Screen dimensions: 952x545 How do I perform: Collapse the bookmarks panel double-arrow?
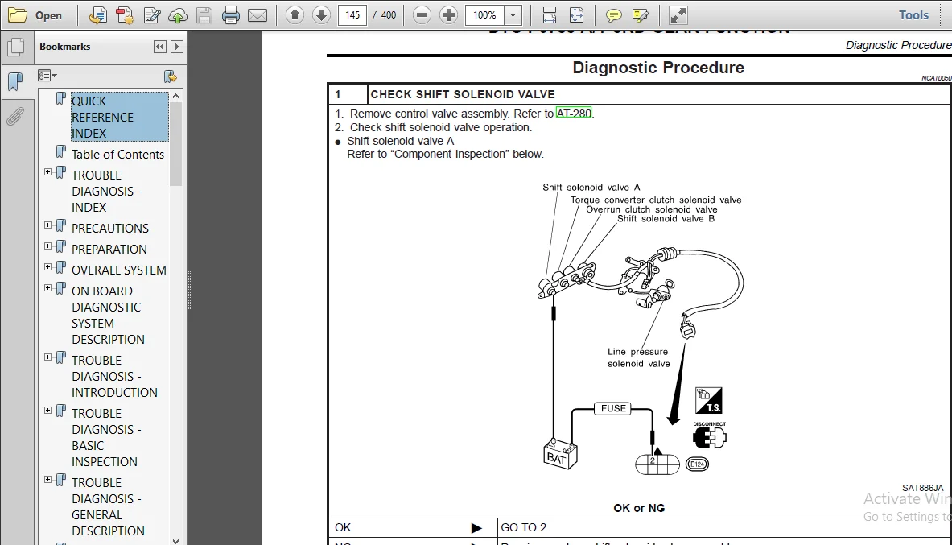pos(159,47)
